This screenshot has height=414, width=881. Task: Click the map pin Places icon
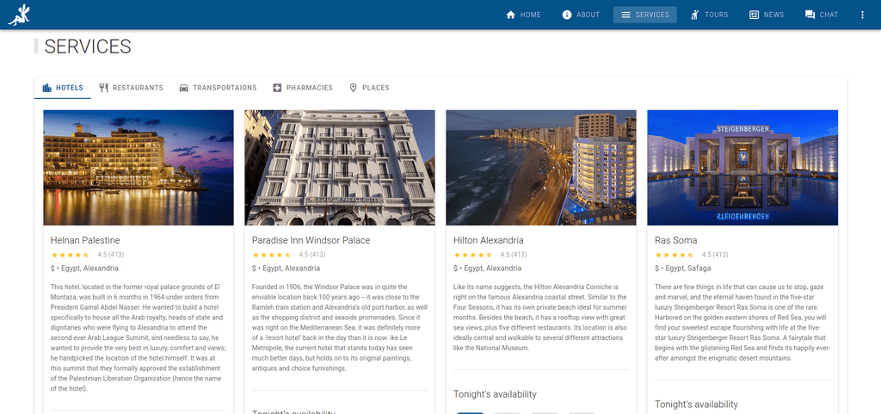pos(354,88)
